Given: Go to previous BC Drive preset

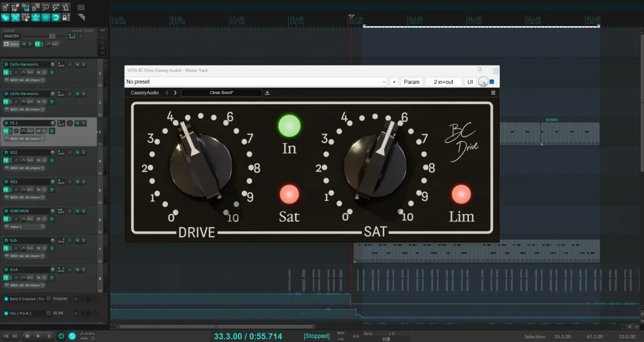Looking at the screenshot, I should (167, 92).
